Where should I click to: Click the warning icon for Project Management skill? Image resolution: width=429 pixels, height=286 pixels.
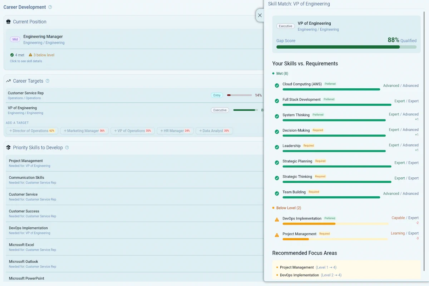click(x=277, y=235)
